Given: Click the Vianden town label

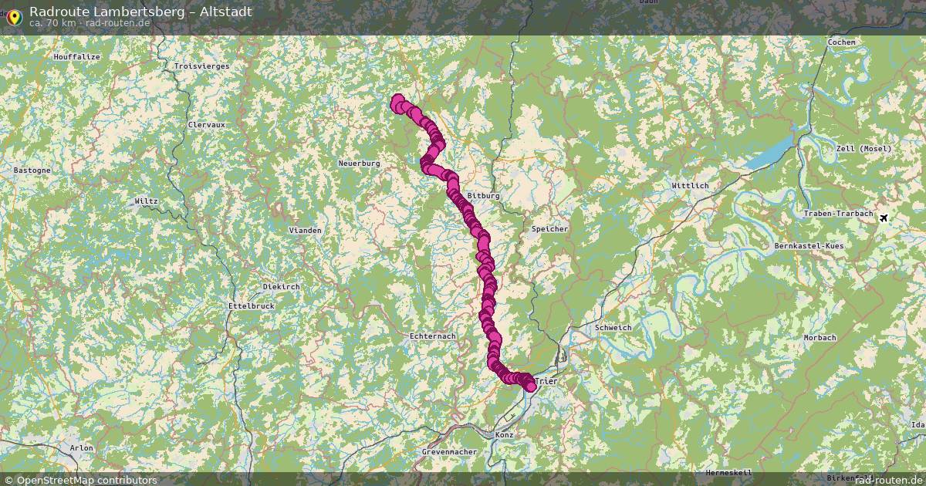Looking at the screenshot, I should tap(305, 230).
